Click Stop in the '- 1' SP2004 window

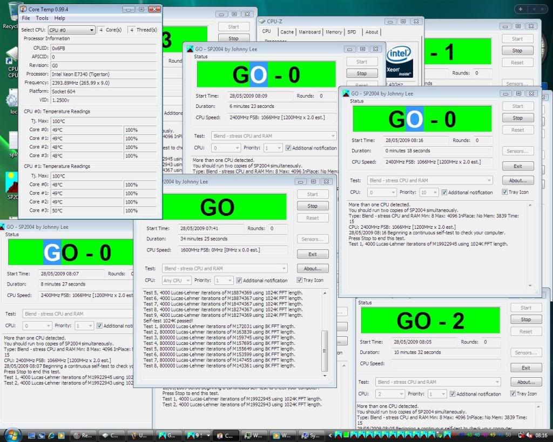[517, 51]
